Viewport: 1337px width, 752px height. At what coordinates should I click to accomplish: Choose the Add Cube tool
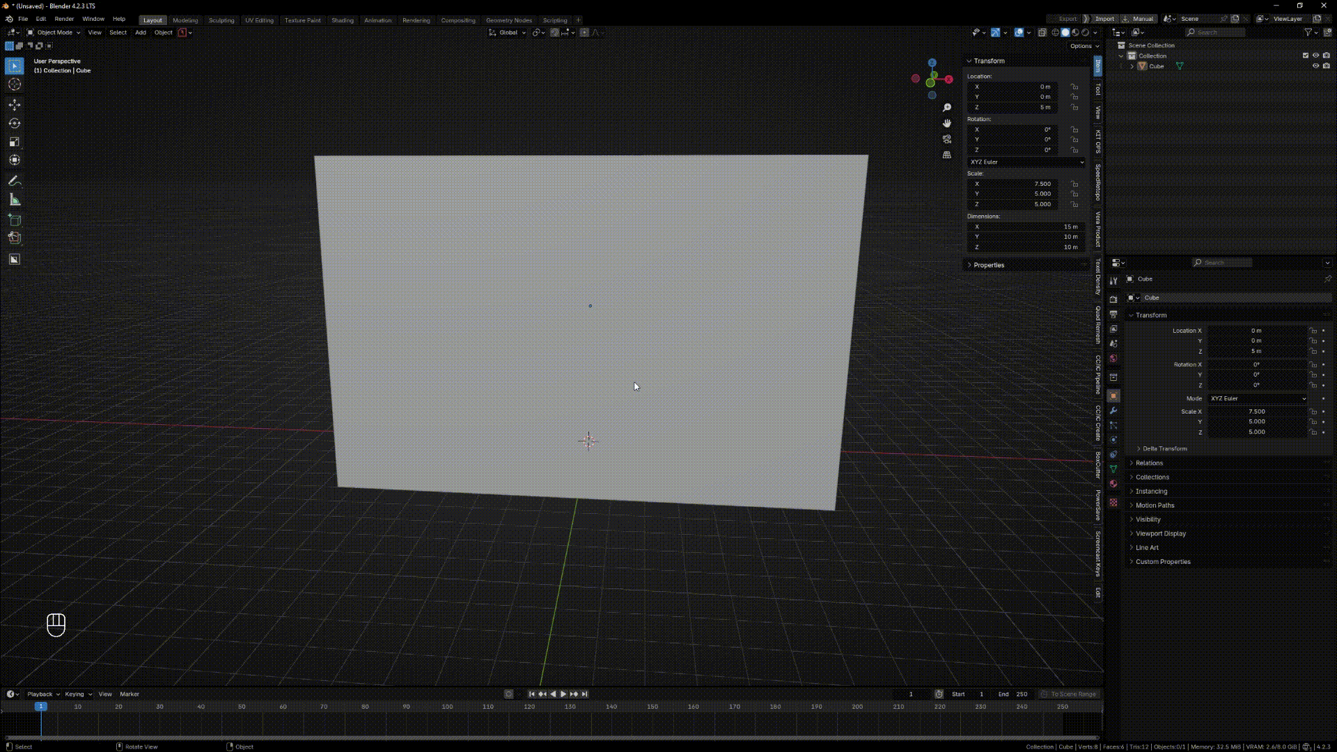(14, 220)
